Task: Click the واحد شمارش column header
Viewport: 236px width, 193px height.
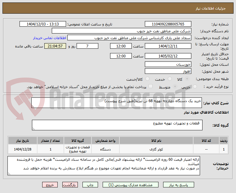Action: 105,141
